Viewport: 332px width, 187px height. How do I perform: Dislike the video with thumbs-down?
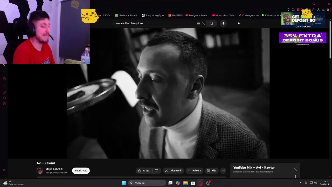(x=156, y=171)
